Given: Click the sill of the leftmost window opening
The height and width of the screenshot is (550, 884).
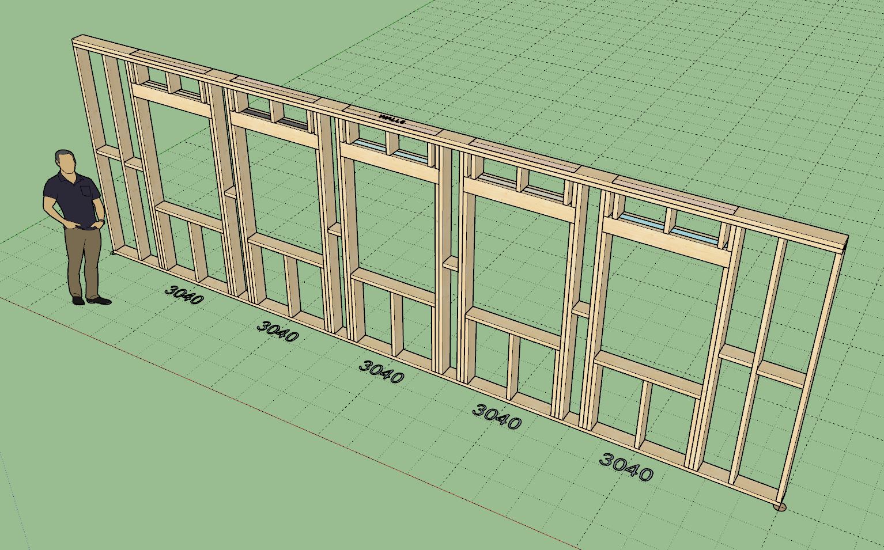Looking at the screenshot, I should [189, 216].
